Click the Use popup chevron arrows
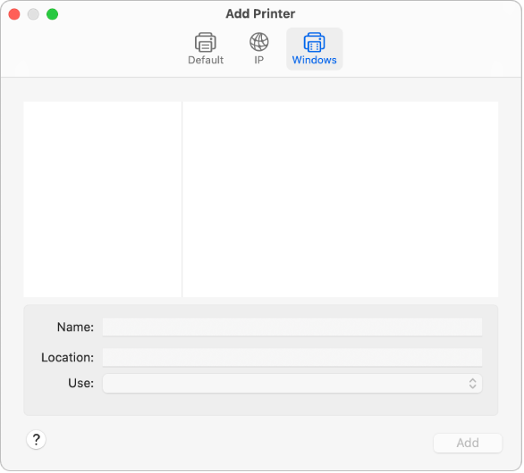 click(472, 383)
